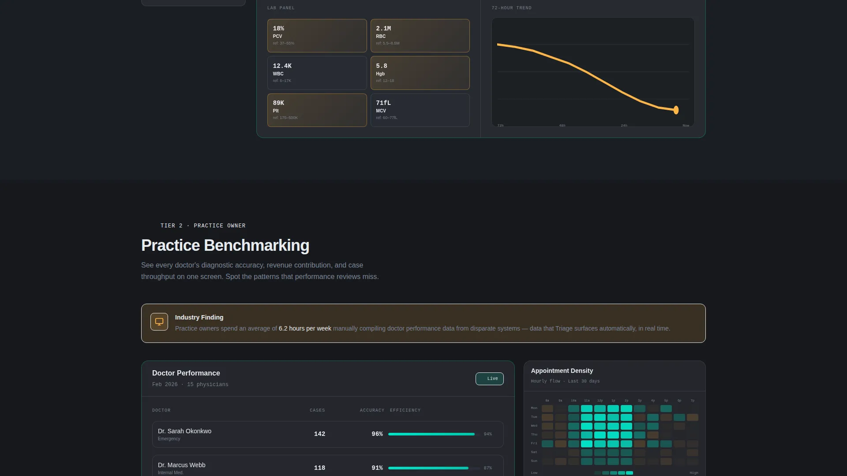This screenshot has width=847, height=476.
Task: Click the 96% accuracy value
Action: pyautogui.click(x=377, y=434)
